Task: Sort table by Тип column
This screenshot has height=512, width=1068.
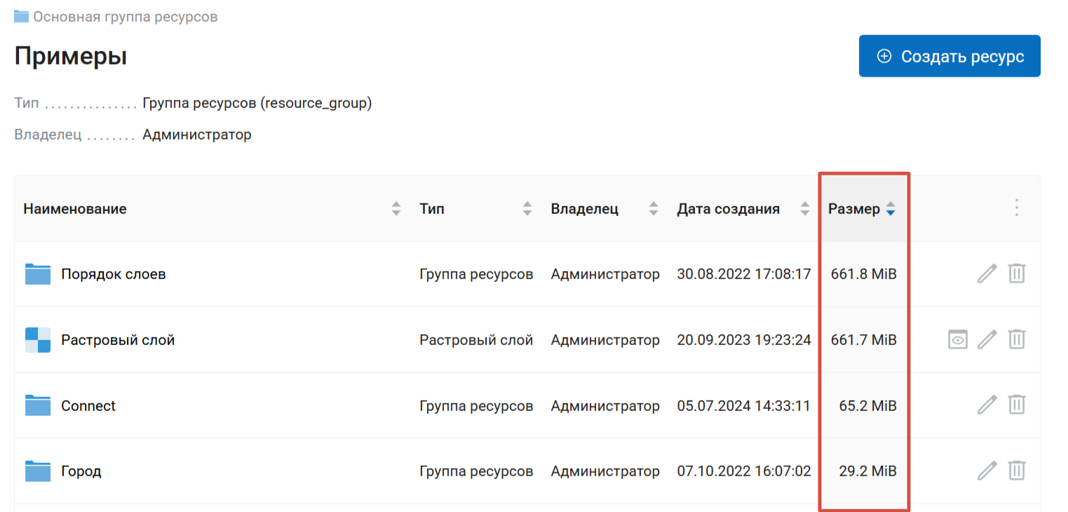Action: pos(527,208)
